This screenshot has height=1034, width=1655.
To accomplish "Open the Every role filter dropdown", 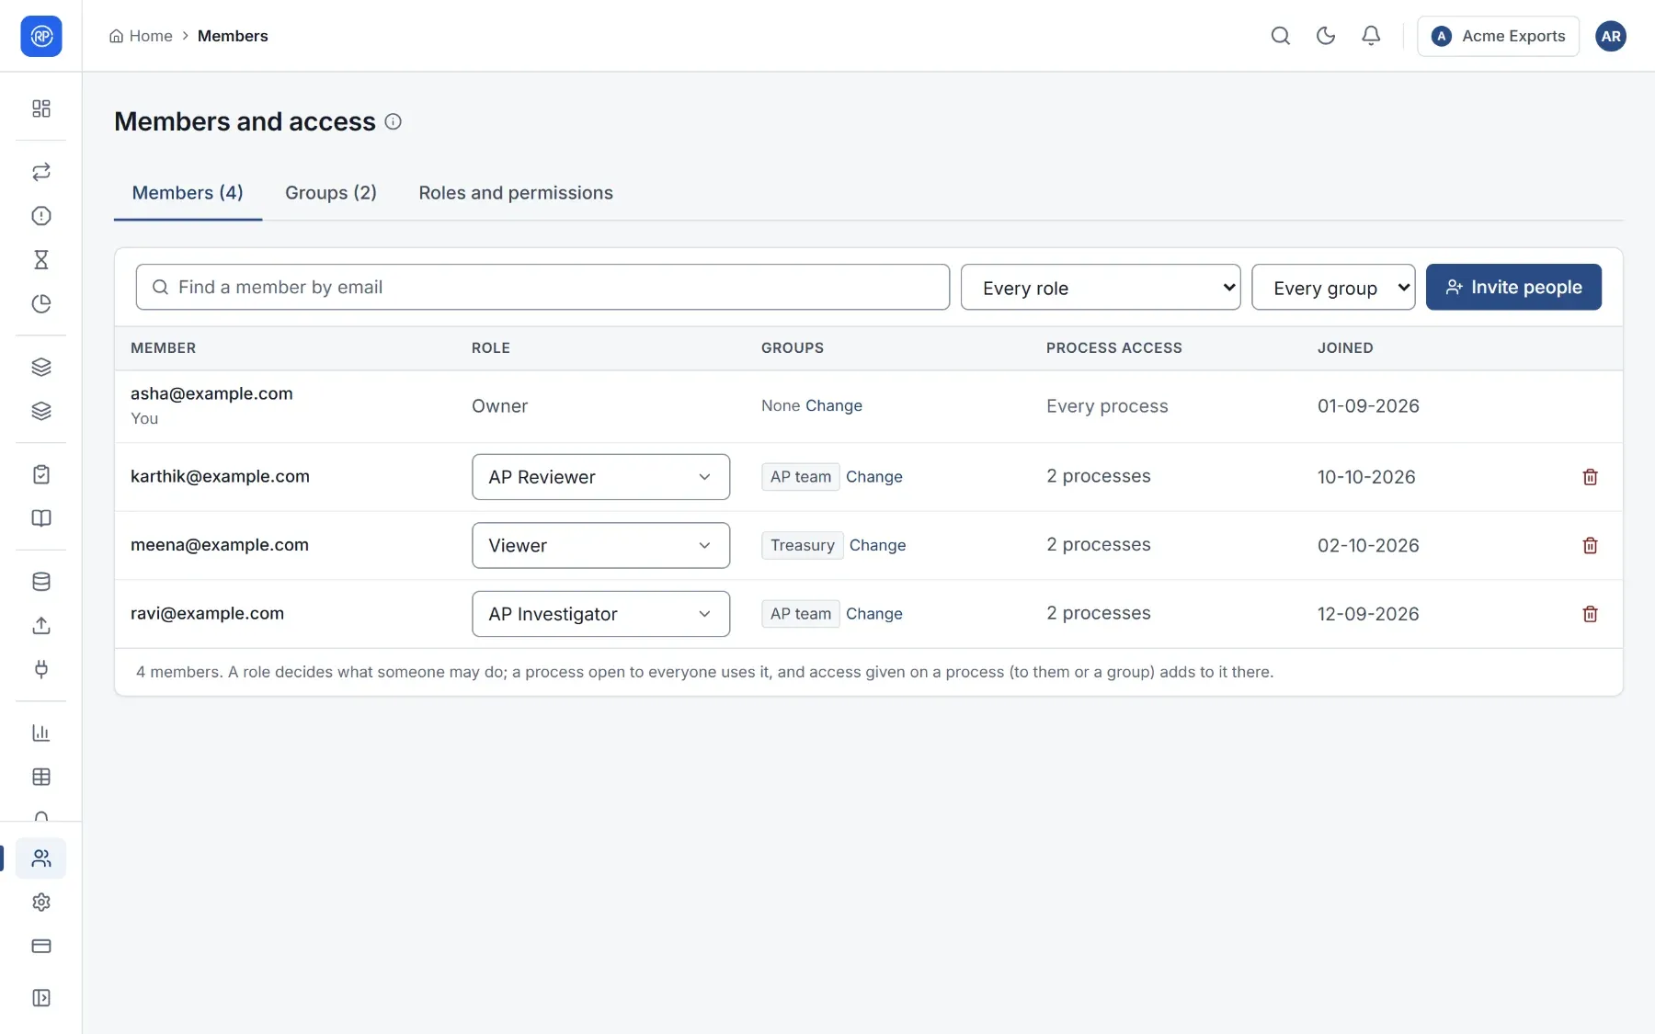I will (x=1101, y=288).
